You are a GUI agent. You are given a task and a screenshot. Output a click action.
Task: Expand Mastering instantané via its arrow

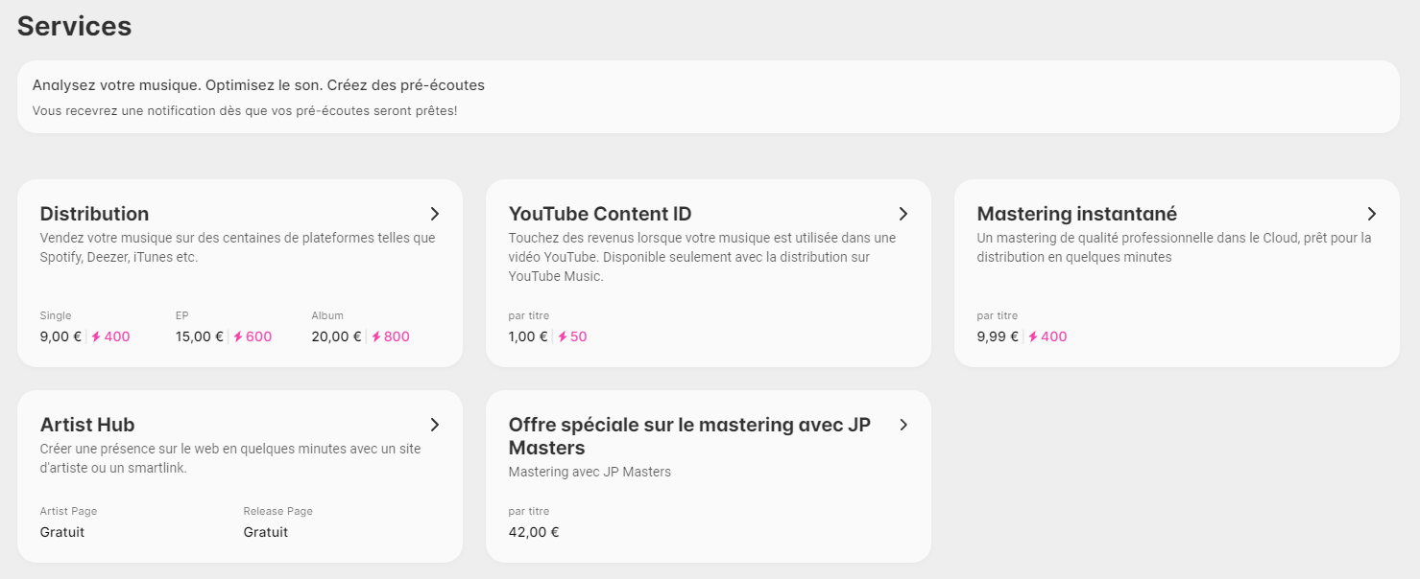(1372, 214)
